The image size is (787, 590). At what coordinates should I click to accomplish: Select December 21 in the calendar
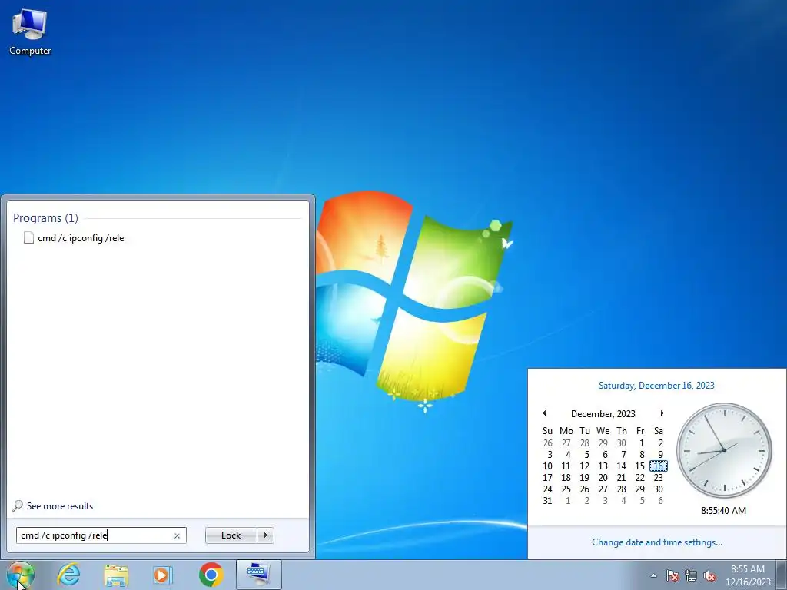[621, 478]
